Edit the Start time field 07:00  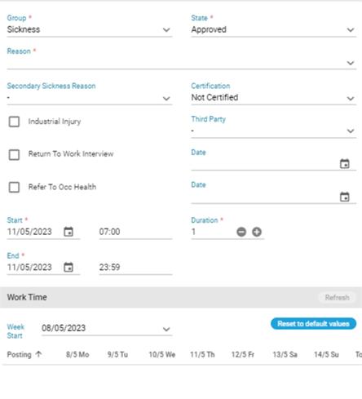point(135,232)
